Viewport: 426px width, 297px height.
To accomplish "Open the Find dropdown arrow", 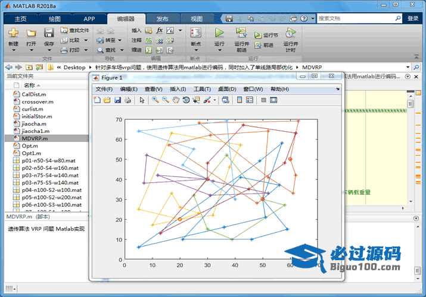I will [x=122, y=50].
